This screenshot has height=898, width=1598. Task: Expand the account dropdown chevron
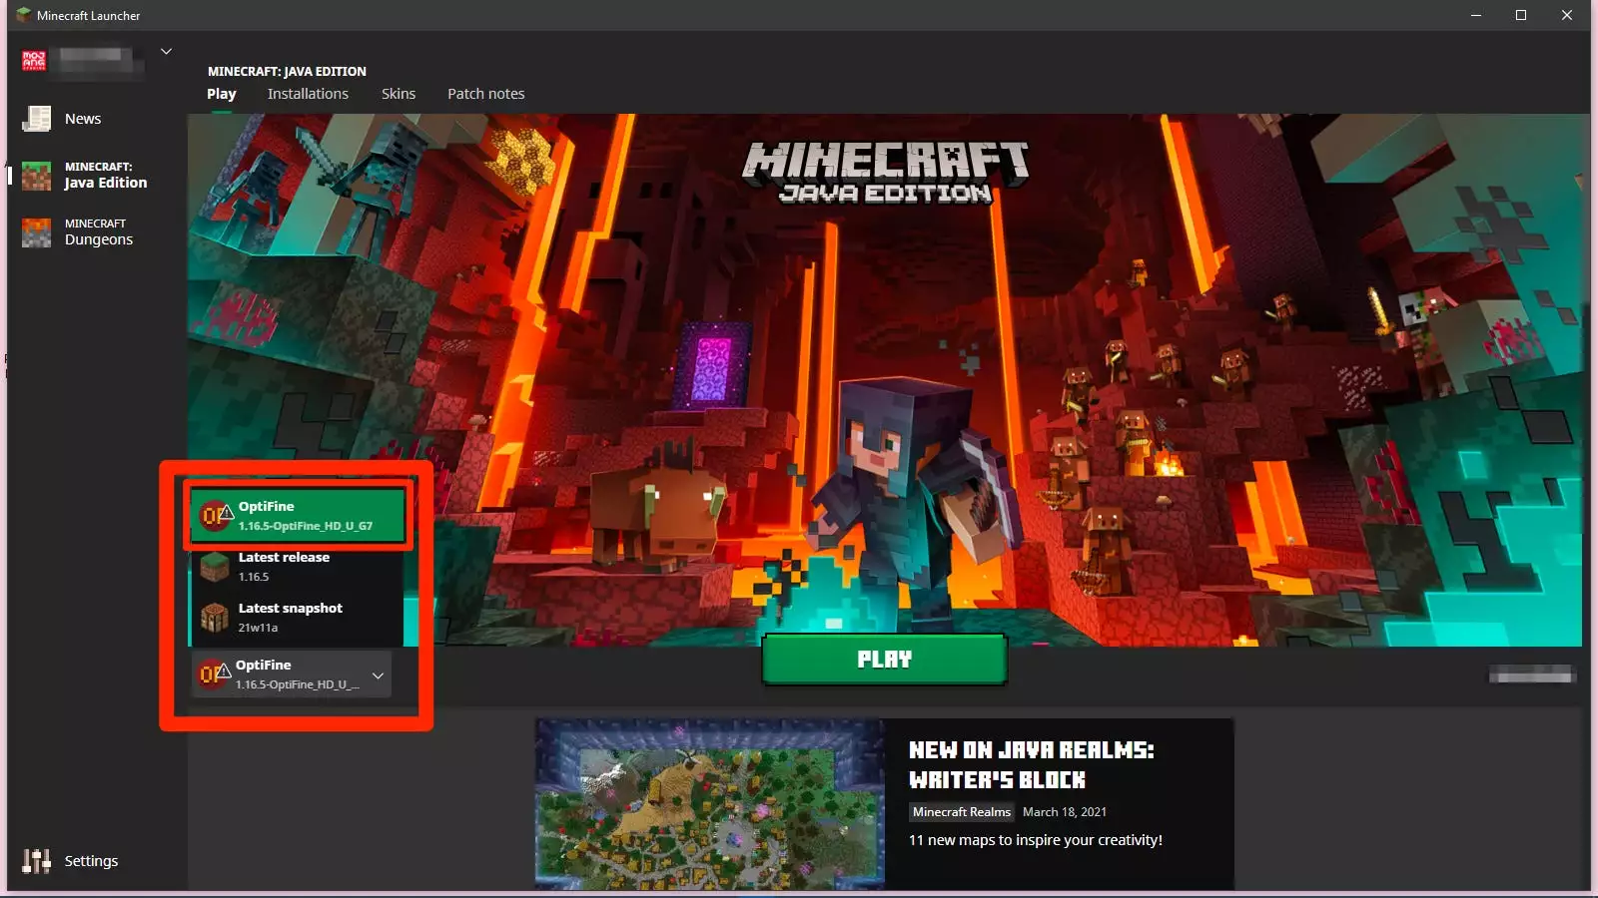coord(167,51)
